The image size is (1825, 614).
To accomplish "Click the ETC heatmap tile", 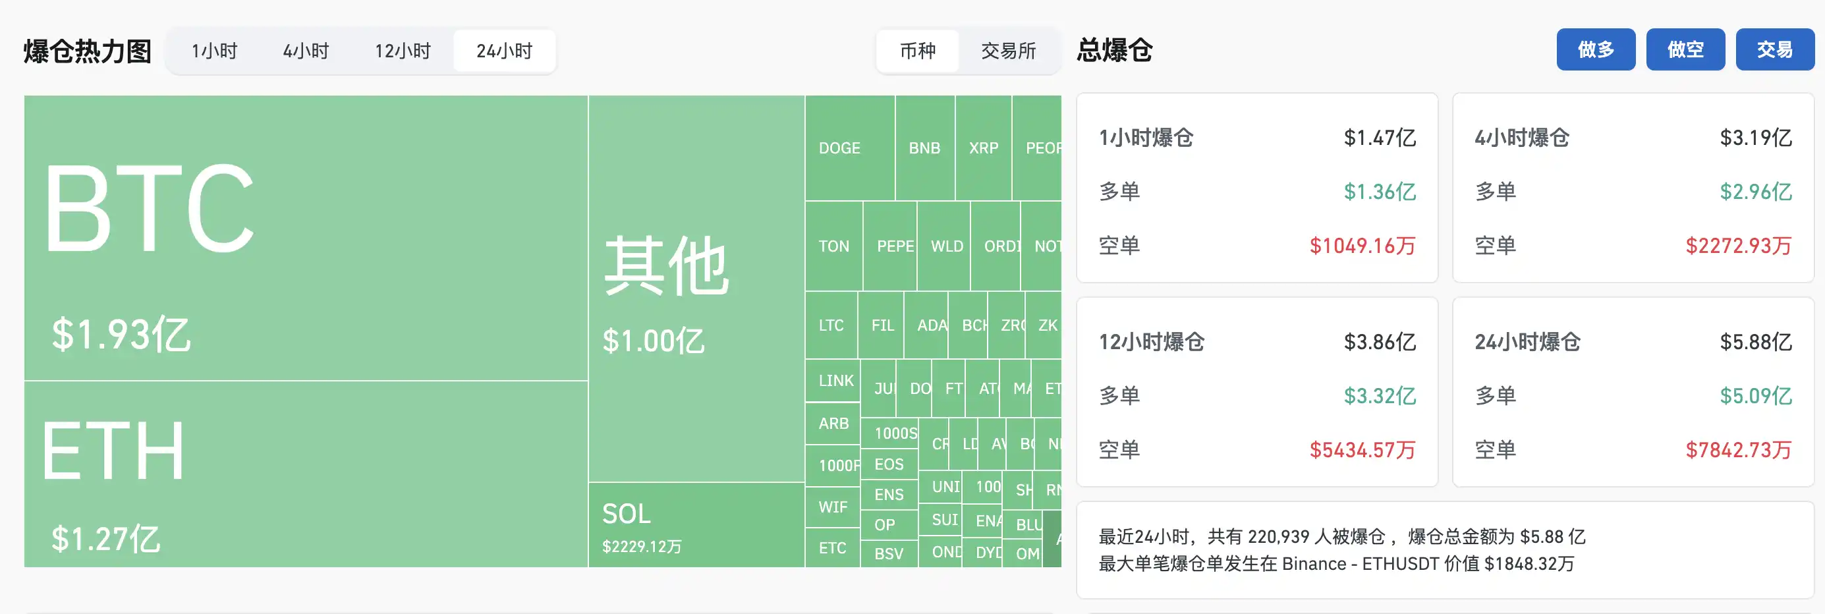I will click(833, 547).
